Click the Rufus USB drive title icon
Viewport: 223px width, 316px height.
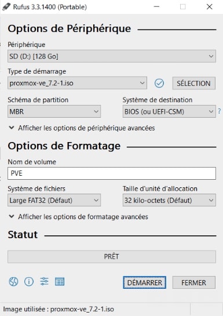pos(6,6)
